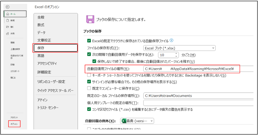Screen dimensions: 258x135
Task: Open 詳細設定 category in options list
Action: [55, 72]
